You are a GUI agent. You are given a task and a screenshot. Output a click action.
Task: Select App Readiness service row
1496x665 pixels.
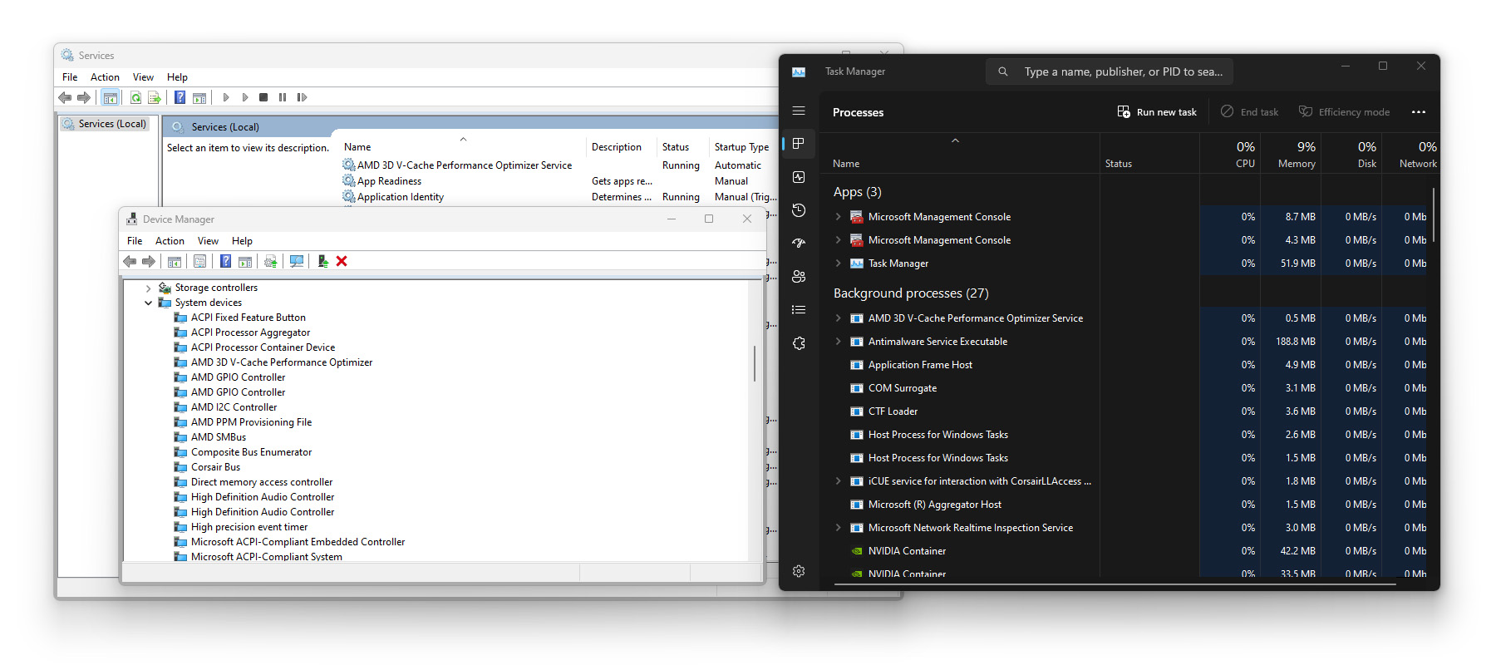(x=559, y=181)
